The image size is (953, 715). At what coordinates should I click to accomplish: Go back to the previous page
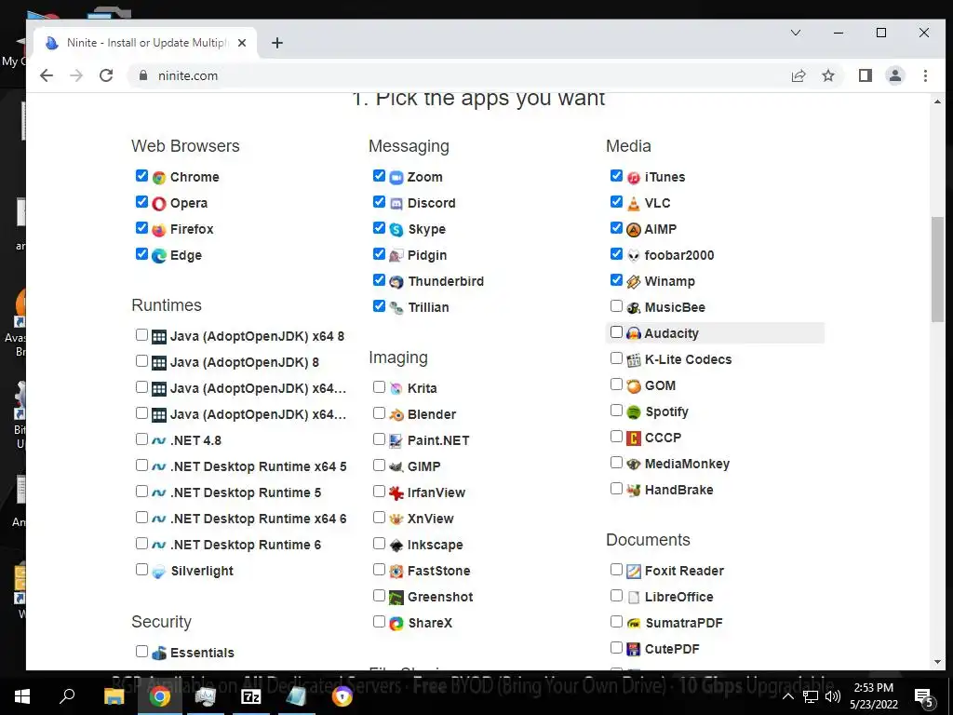pos(47,75)
